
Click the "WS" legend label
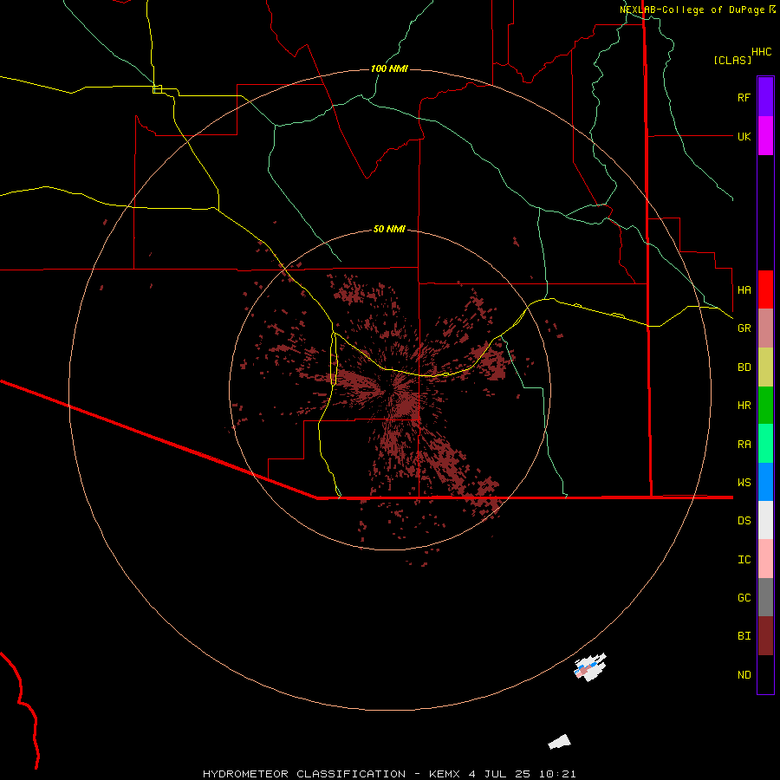744,483
